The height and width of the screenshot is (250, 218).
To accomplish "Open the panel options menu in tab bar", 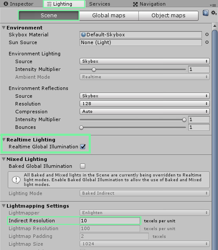I will click(213, 5).
